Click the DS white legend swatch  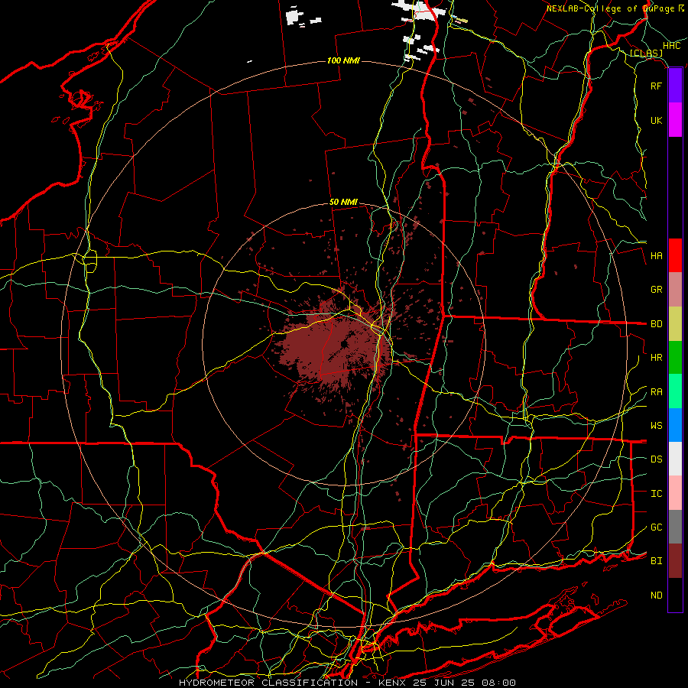[675, 459]
